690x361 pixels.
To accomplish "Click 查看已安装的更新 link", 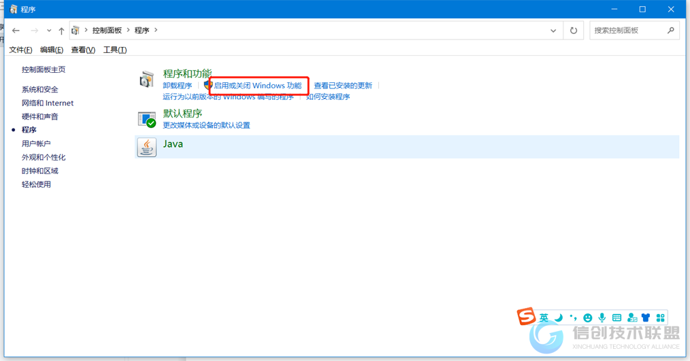I will [x=343, y=85].
